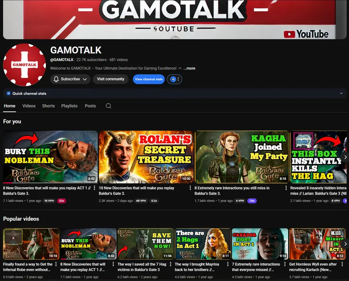Click the 4 VPH badge
Image resolution: width=349 pixels, height=281 pixels.
[240, 201]
